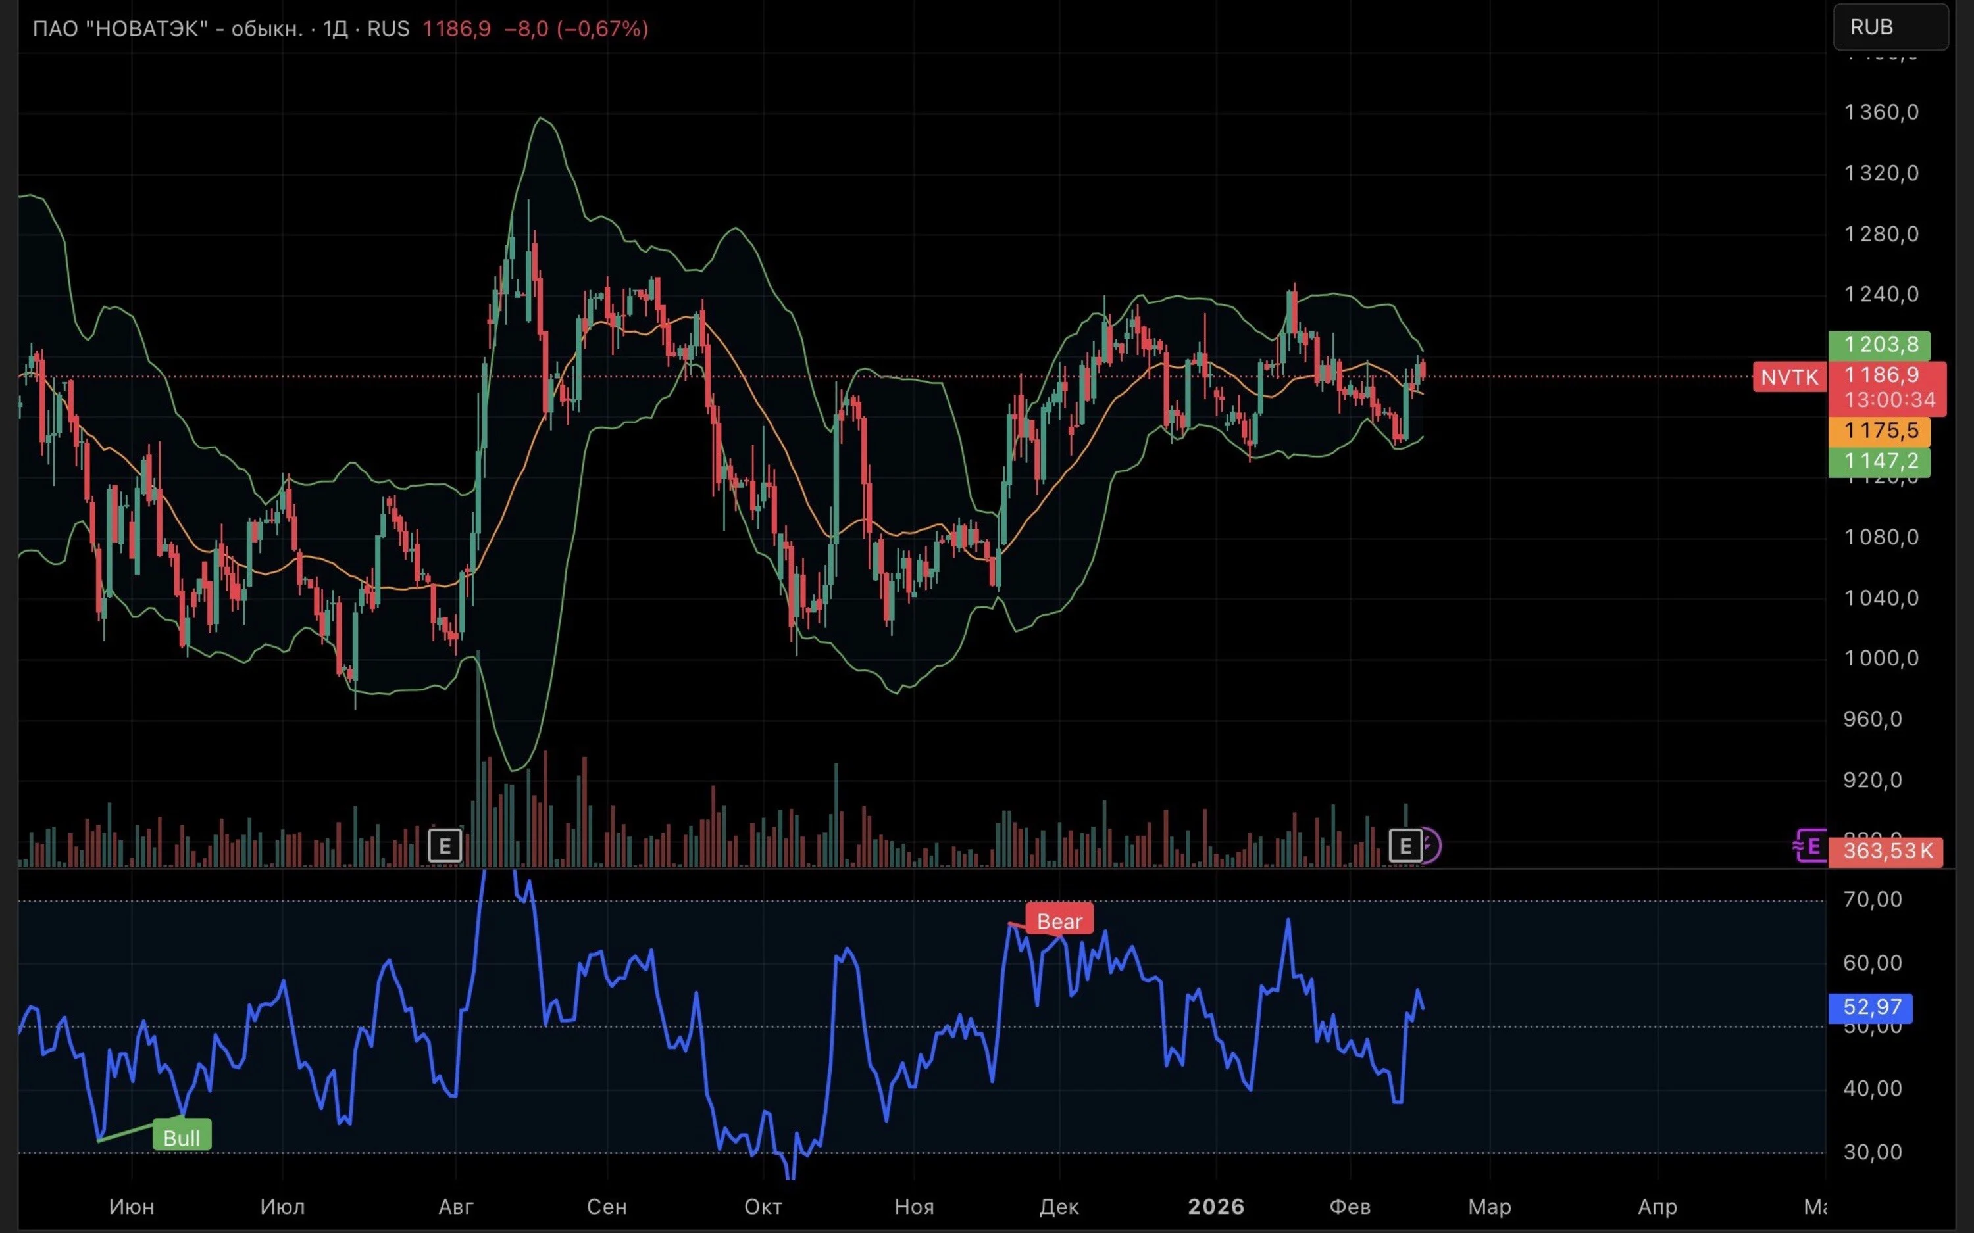Click the red 363,53 K volume label
The height and width of the screenshot is (1233, 1974).
pos(1888,852)
